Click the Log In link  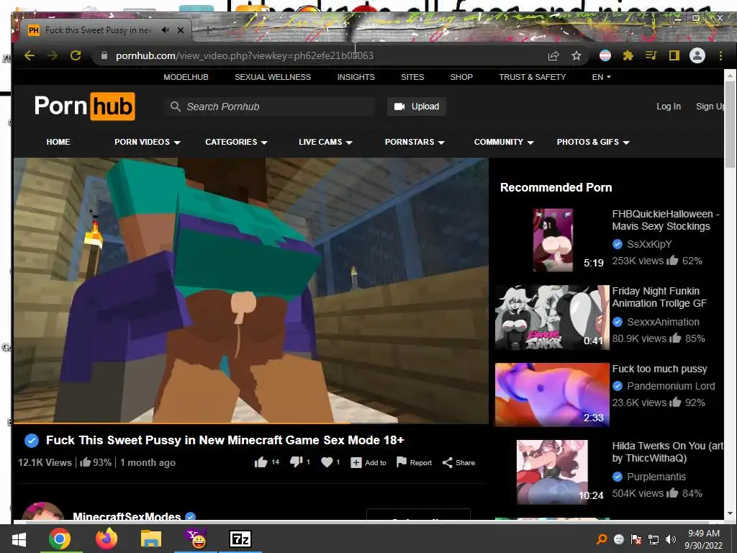click(669, 107)
